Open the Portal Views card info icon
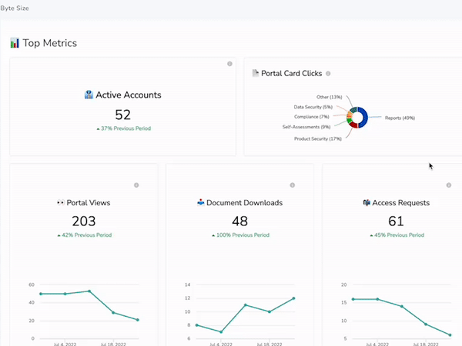The width and height of the screenshot is (462, 346). tap(136, 185)
